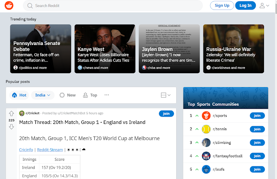Open the more sort options ellipsis
277x179 pixels.
[107, 95]
